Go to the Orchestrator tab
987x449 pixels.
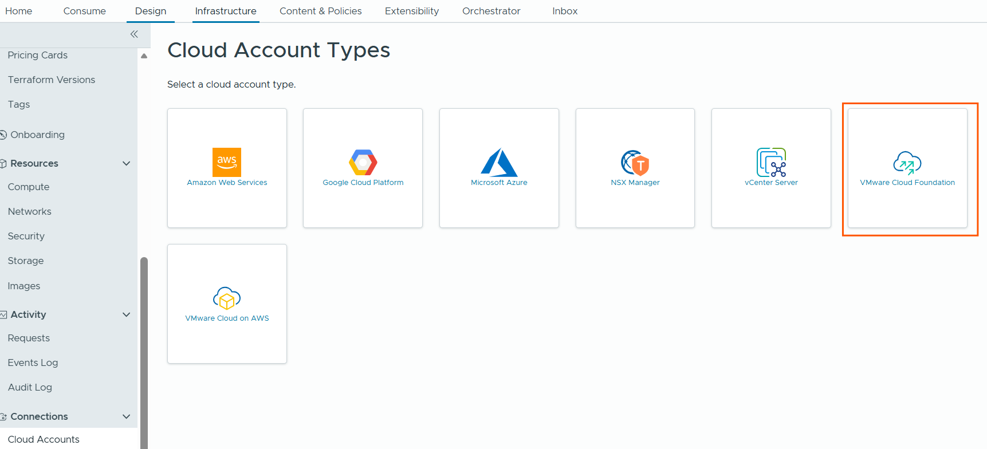coord(491,11)
